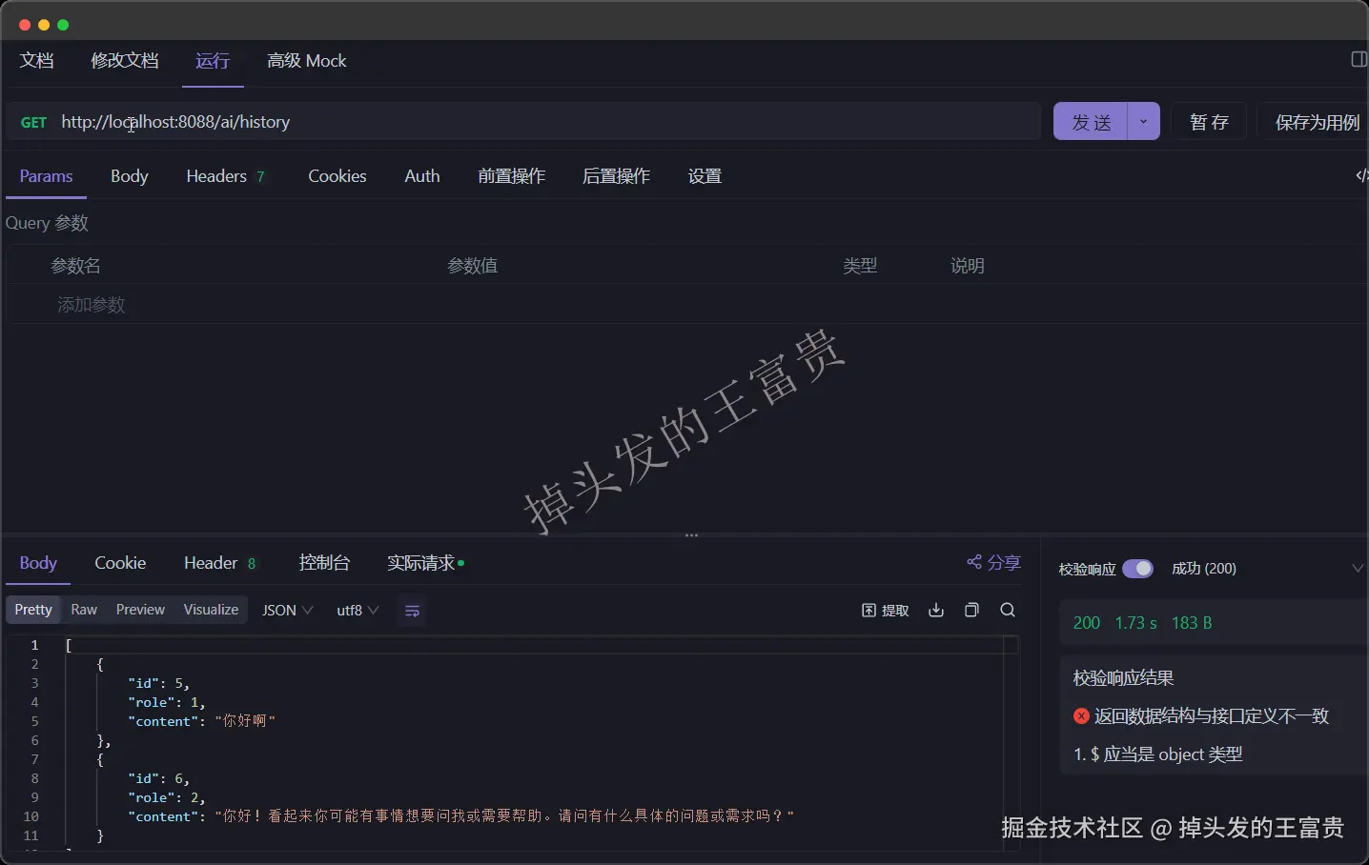Focus the request URL field
Screen dimensions: 1369x865
548,122
